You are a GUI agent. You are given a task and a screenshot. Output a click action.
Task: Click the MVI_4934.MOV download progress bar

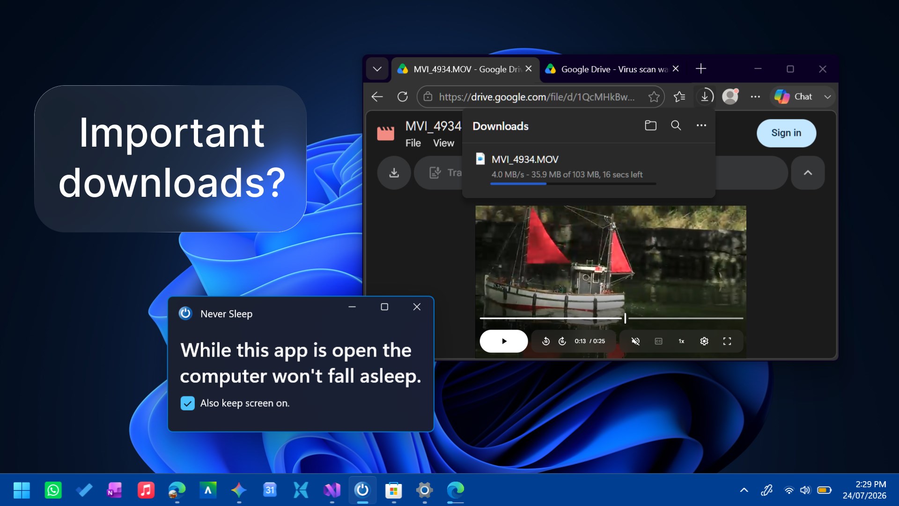(x=573, y=183)
